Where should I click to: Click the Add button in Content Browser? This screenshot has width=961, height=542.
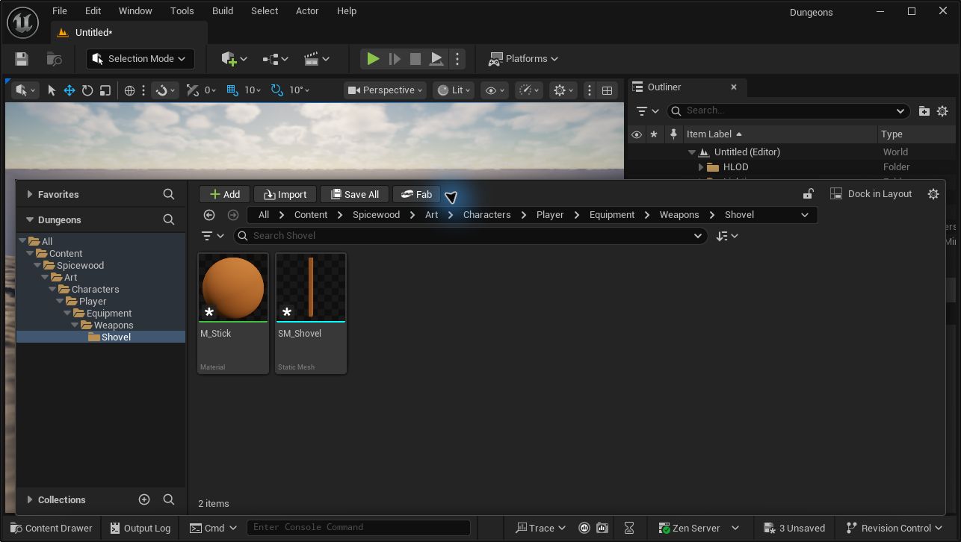click(225, 194)
